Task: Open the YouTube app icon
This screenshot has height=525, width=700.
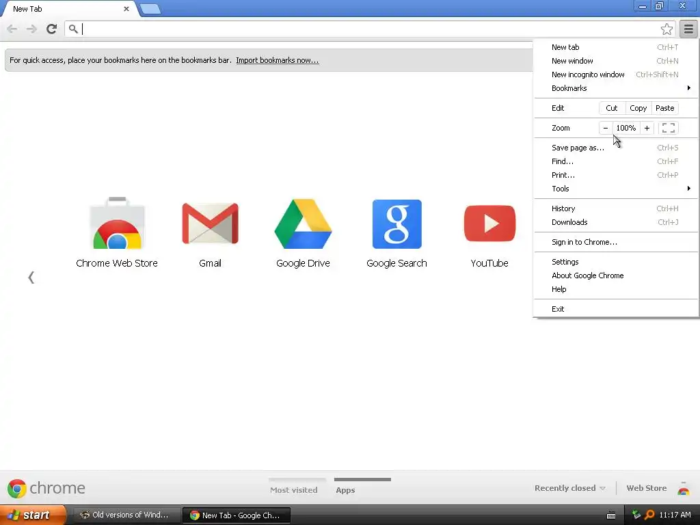Action: 489,224
